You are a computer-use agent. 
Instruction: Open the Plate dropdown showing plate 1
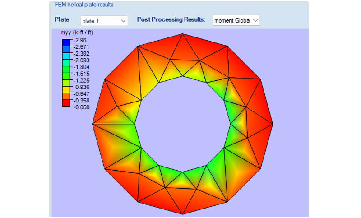click(x=104, y=21)
